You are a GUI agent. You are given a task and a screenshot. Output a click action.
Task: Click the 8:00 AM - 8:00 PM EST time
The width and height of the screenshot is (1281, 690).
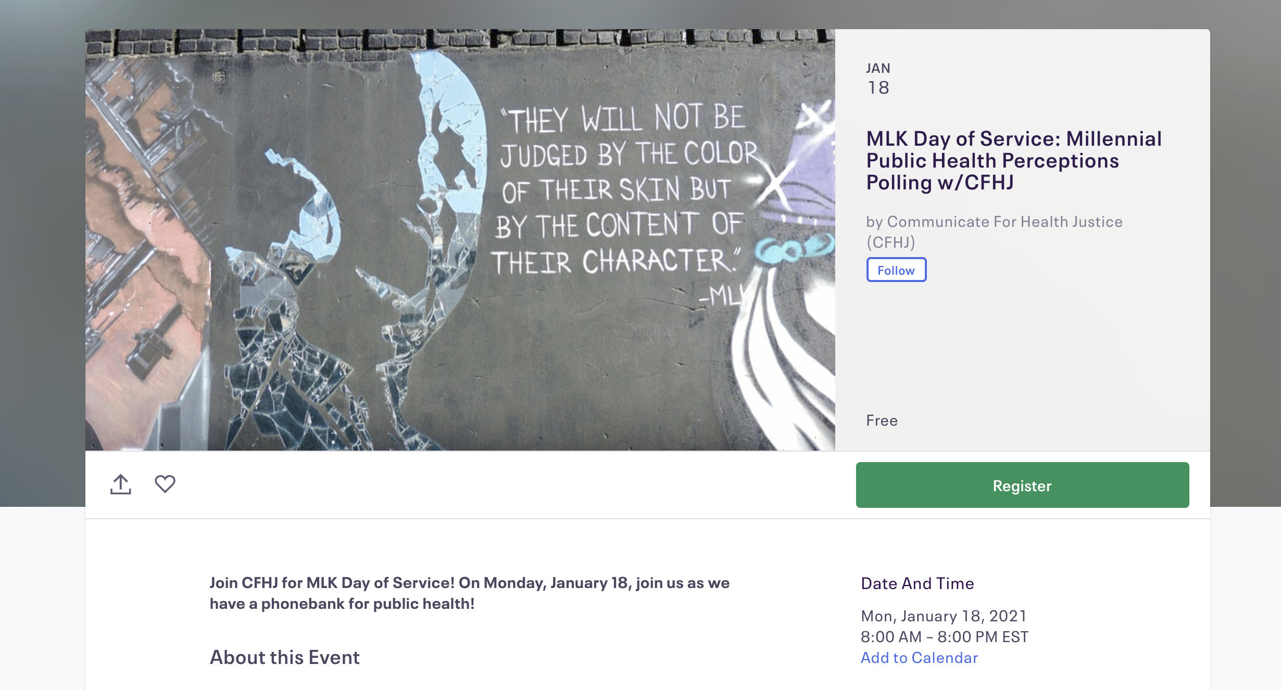[945, 637]
